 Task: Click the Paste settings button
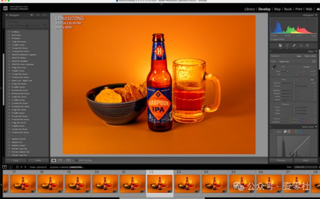pos(38,160)
